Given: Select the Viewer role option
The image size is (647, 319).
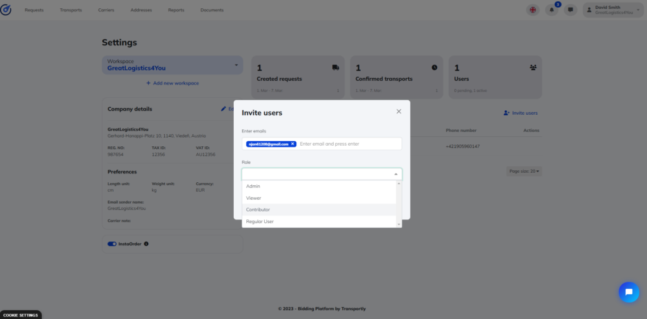Looking at the screenshot, I should [x=319, y=198].
